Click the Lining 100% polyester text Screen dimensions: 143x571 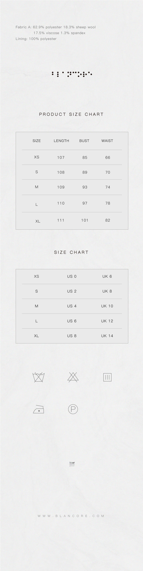click(36, 39)
